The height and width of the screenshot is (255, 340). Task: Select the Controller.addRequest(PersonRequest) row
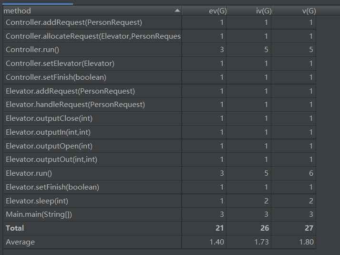tap(74, 22)
